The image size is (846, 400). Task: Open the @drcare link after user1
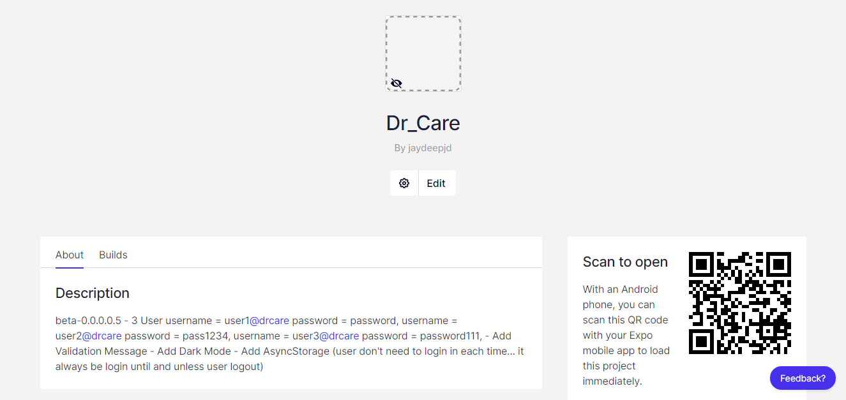(x=269, y=320)
